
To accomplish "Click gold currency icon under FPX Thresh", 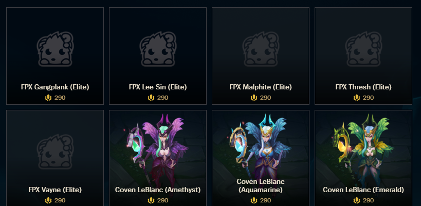I will click(357, 98).
